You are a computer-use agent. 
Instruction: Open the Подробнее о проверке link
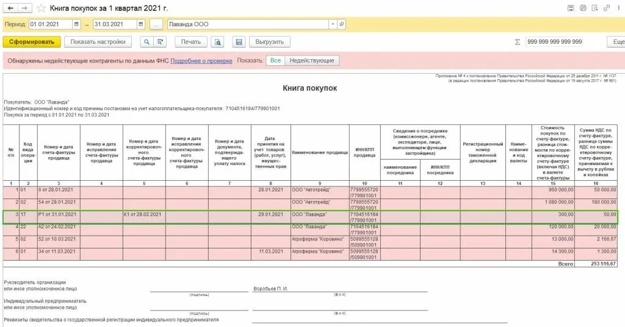click(201, 61)
